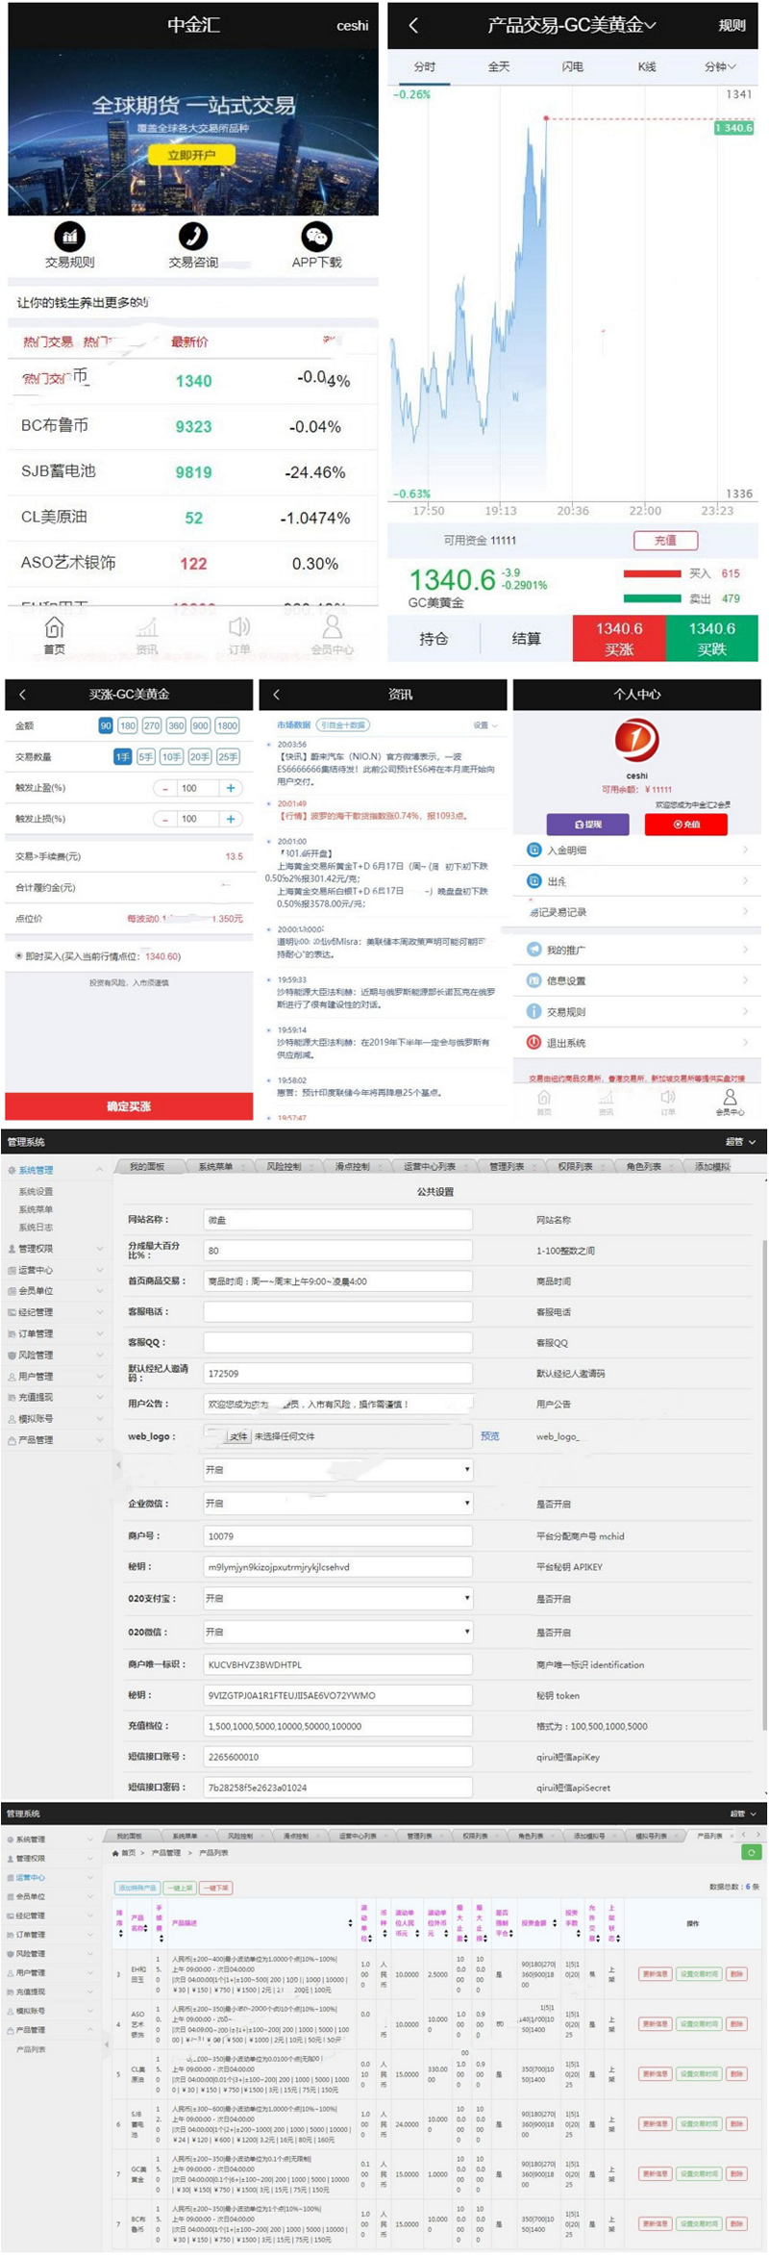Tap the 交易规则 trading rules icon
Viewport: 769px width, 2257px height.
click(69, 237)
